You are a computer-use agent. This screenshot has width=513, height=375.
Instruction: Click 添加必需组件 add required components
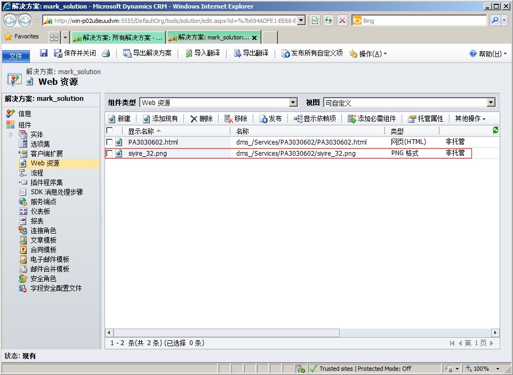pos(372,118)
